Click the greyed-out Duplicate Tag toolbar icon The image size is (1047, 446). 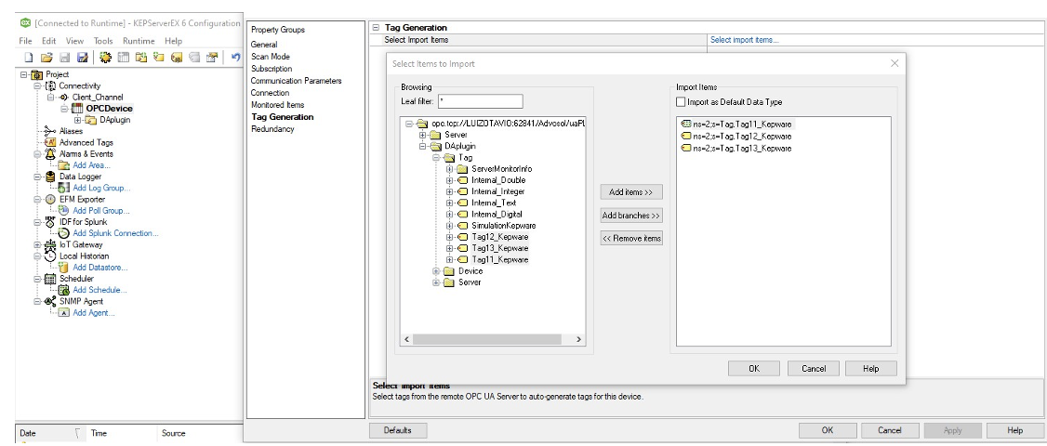193,59
